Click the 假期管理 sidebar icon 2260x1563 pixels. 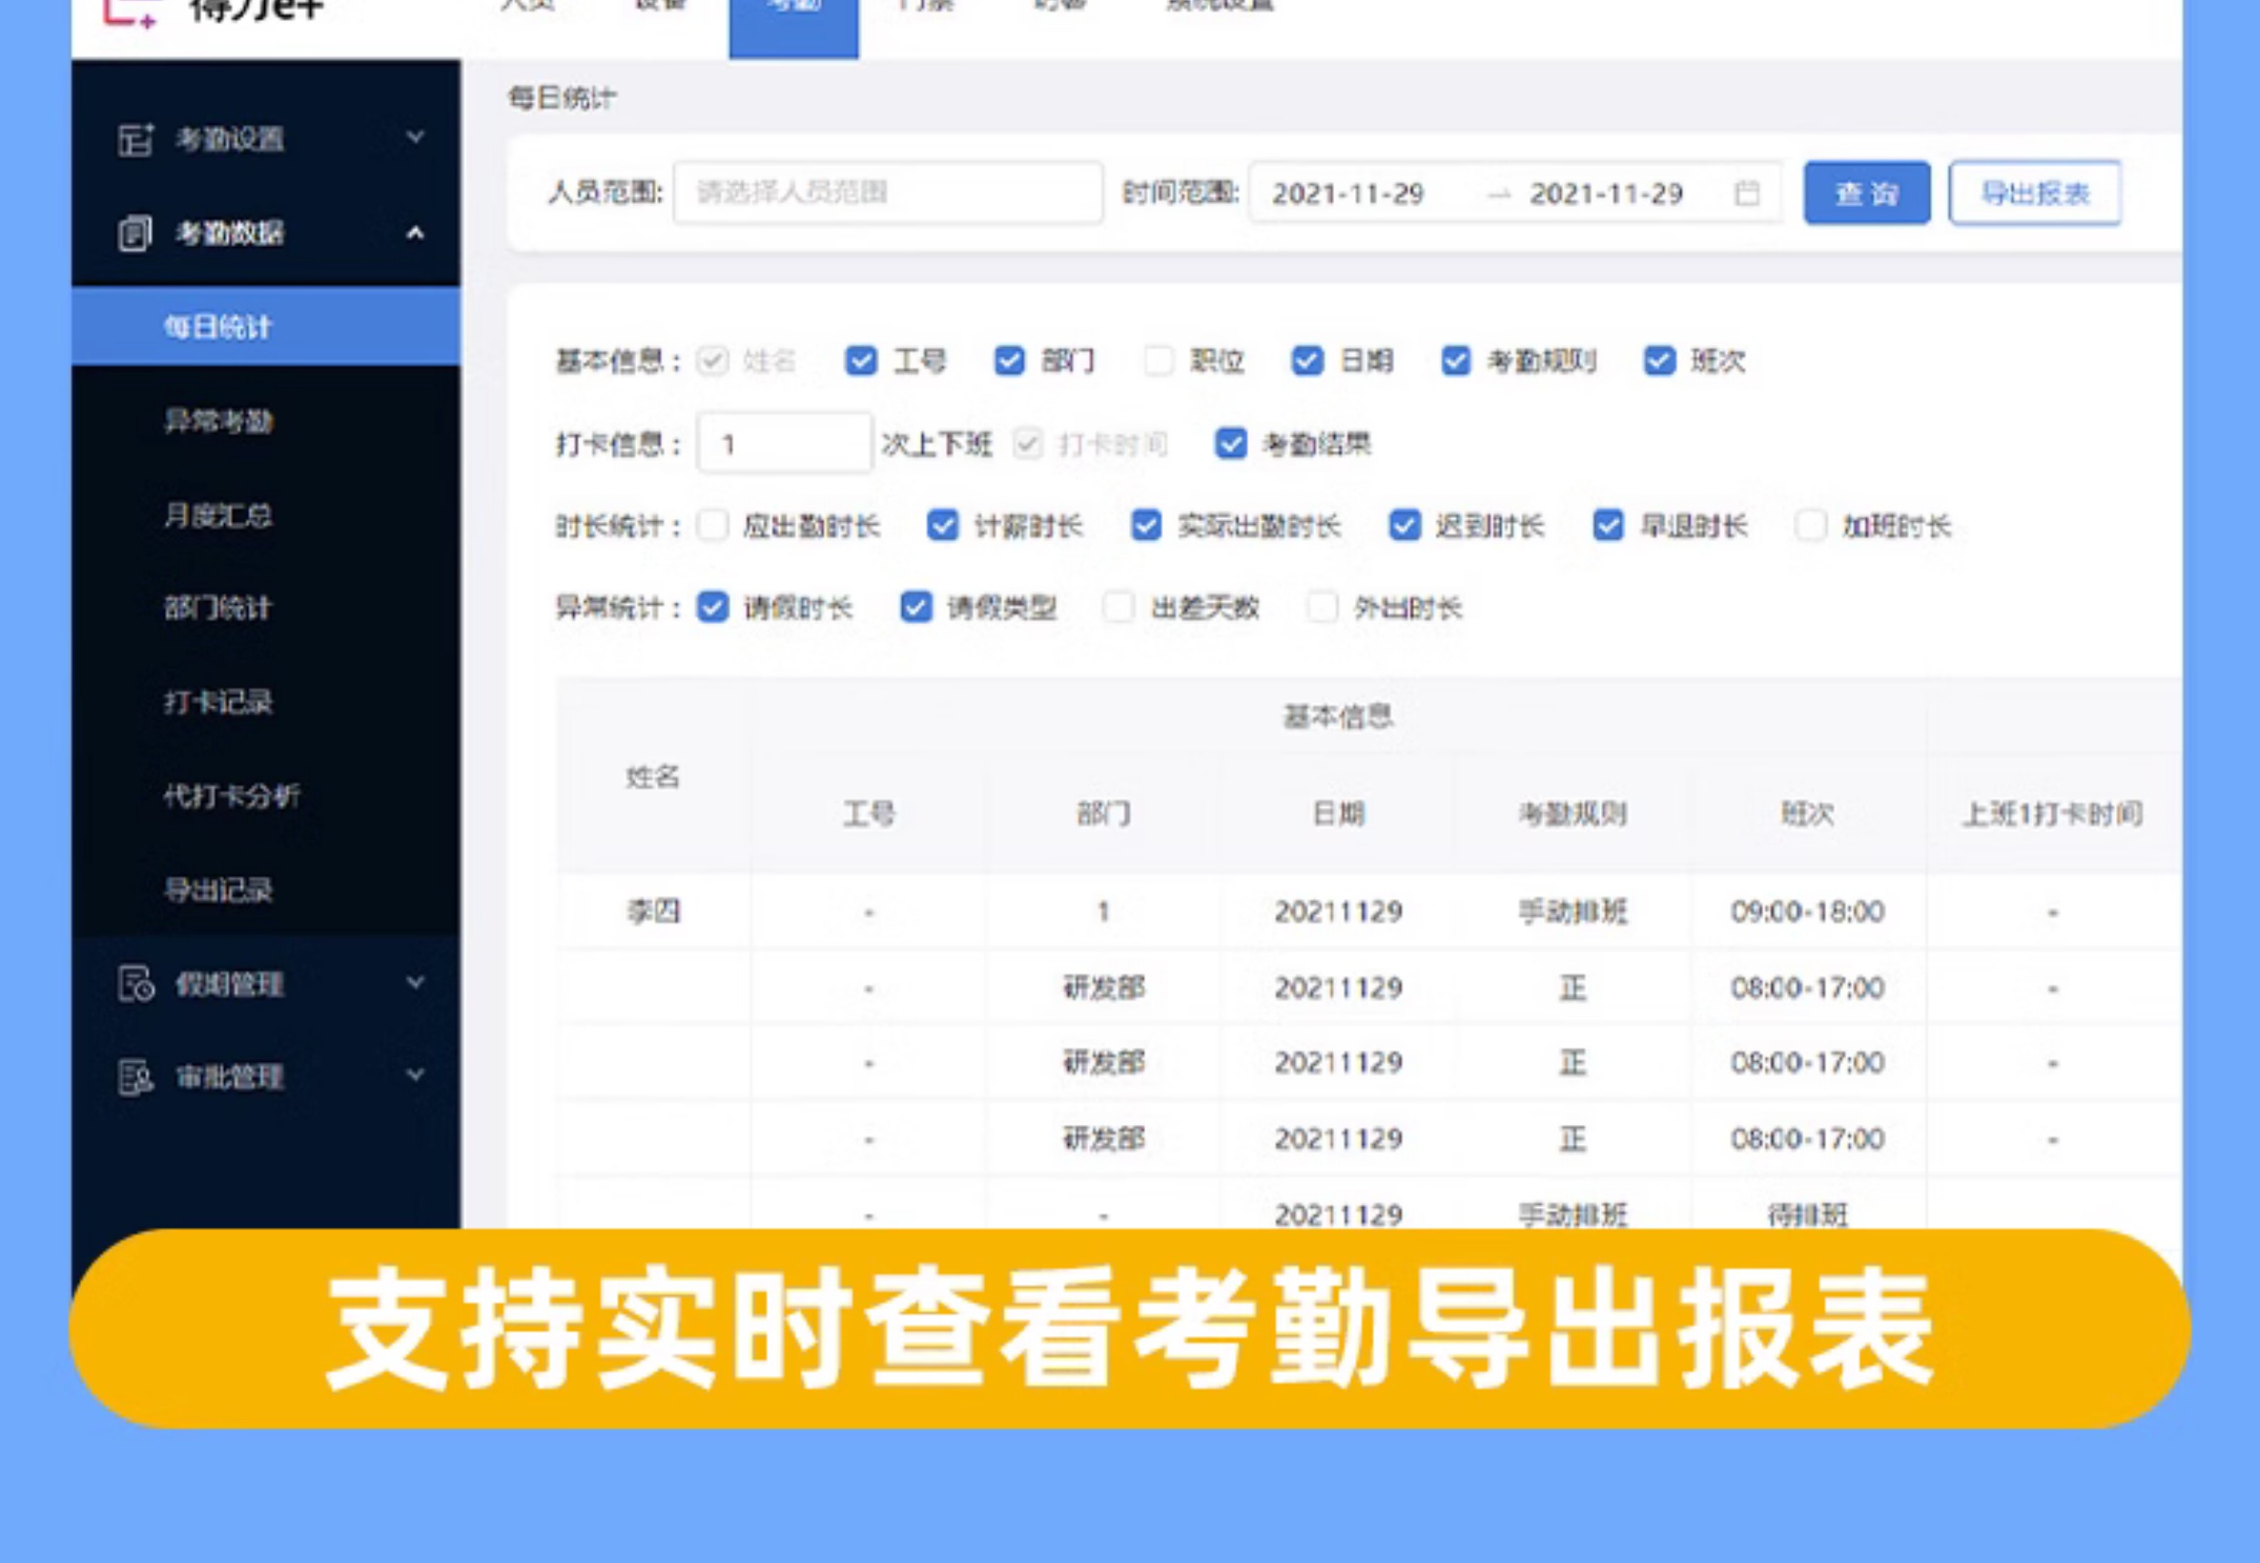[135, 983]
